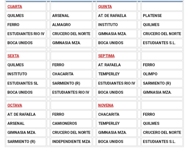Select TEMPERLEY in the SEPTIMA section

click(109, 74)
